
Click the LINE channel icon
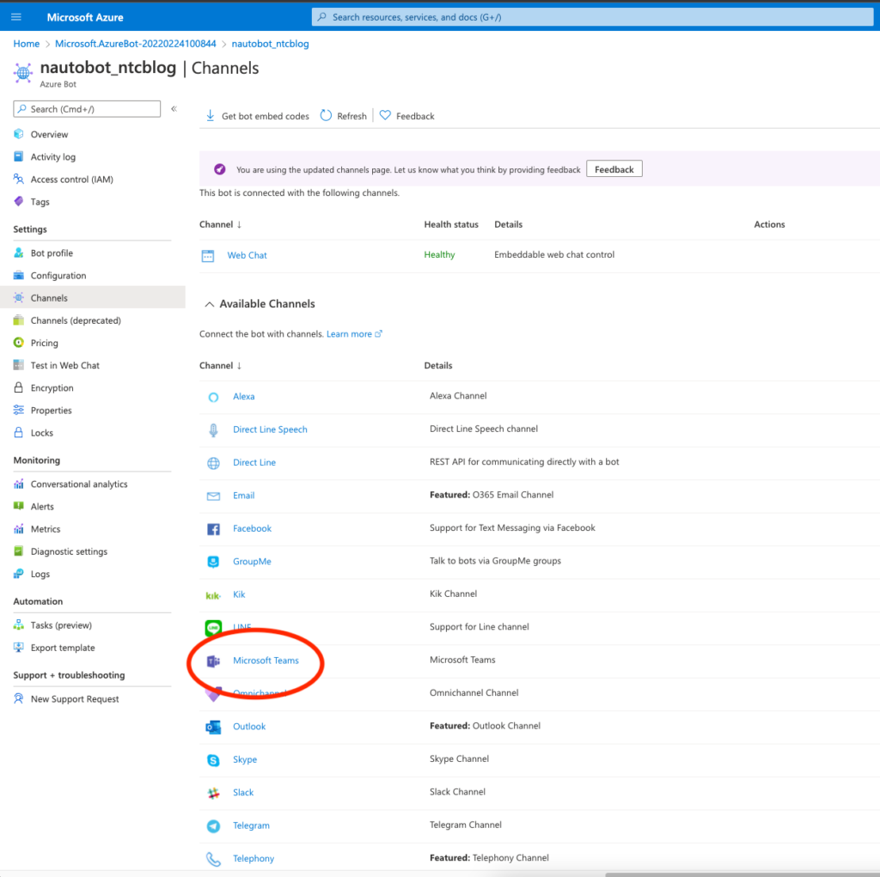pyautogui.click(x=213, y=627)
